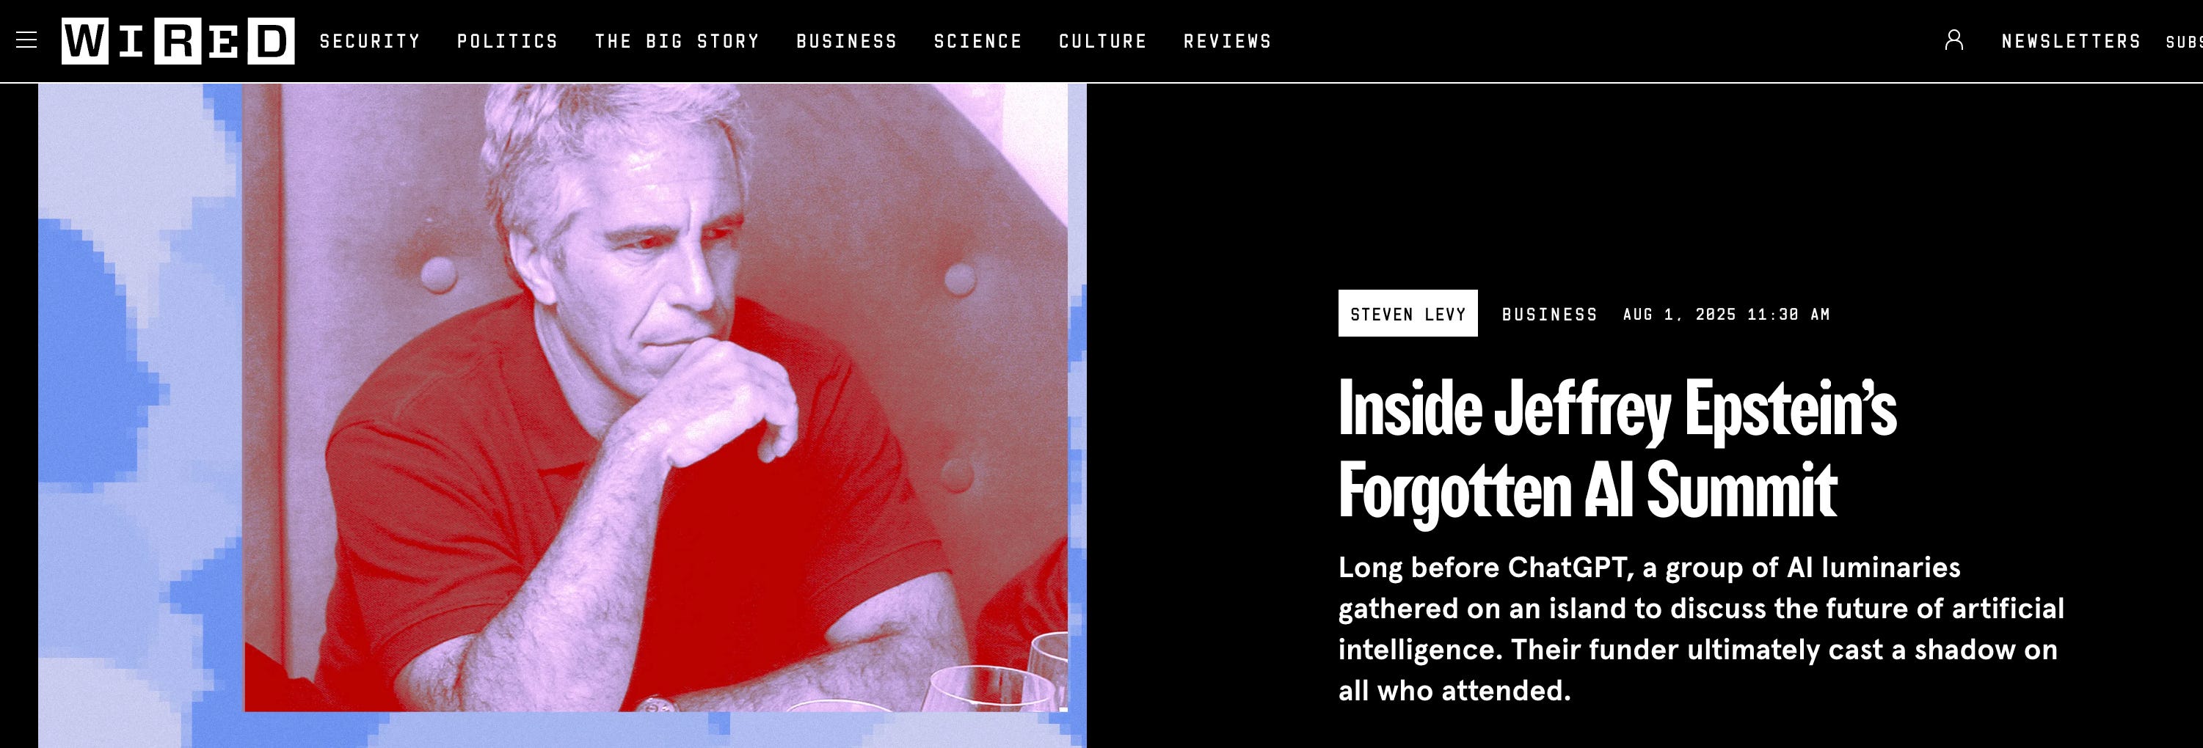Click the Forgotten AI Summit headline
The image size is (2203, 748).
(1617, 449)
